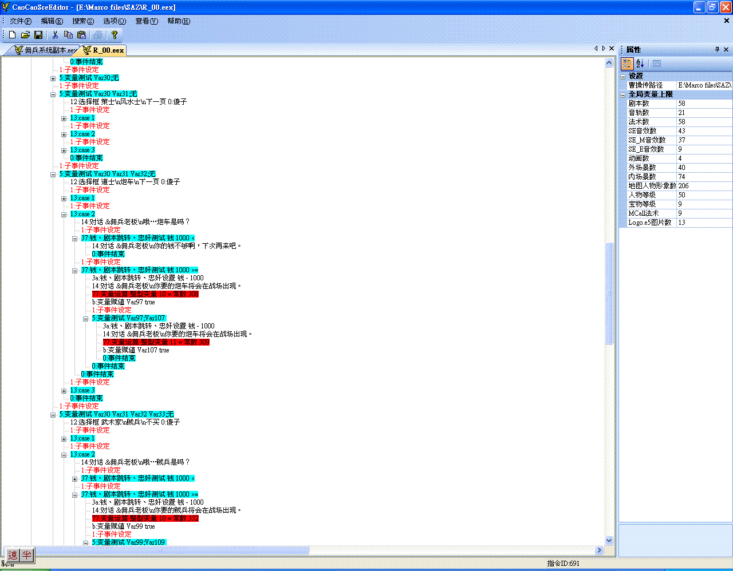The height and width of the screenshot is (571, 733).
Task: Toggle the properties panel auto-hide pin
Action: (x=717, y=50)
